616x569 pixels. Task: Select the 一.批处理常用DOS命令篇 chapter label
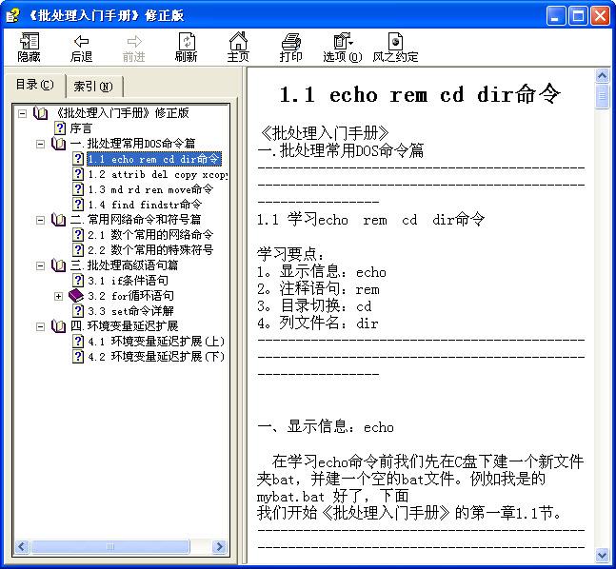[x=132, y=144]
